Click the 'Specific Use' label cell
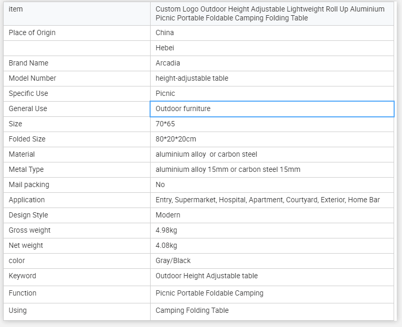This screenshot has height=327, width=402. [28, 93]
